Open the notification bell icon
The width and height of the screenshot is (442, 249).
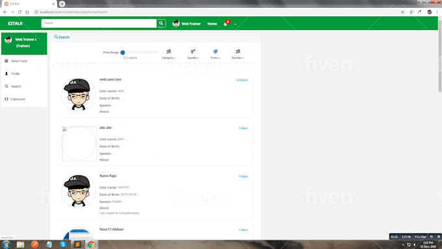tap(226, 24)
